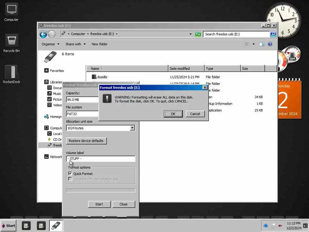Toggle Create an MS-DOS startup disk checkbox
The width and height of the screenshot is (309, 232).
[70, 179]
